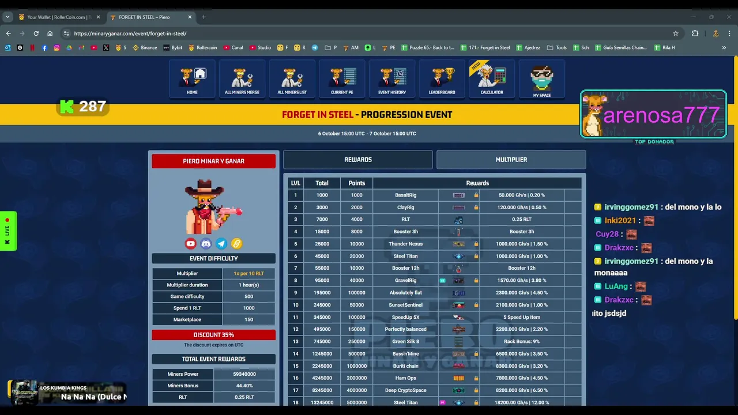Click the BasaltRig miner image
The image size is (738, 415).
(459, 195)
